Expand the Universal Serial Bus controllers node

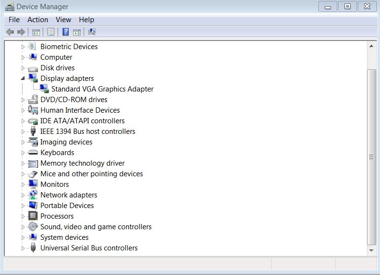click(23, 248)
